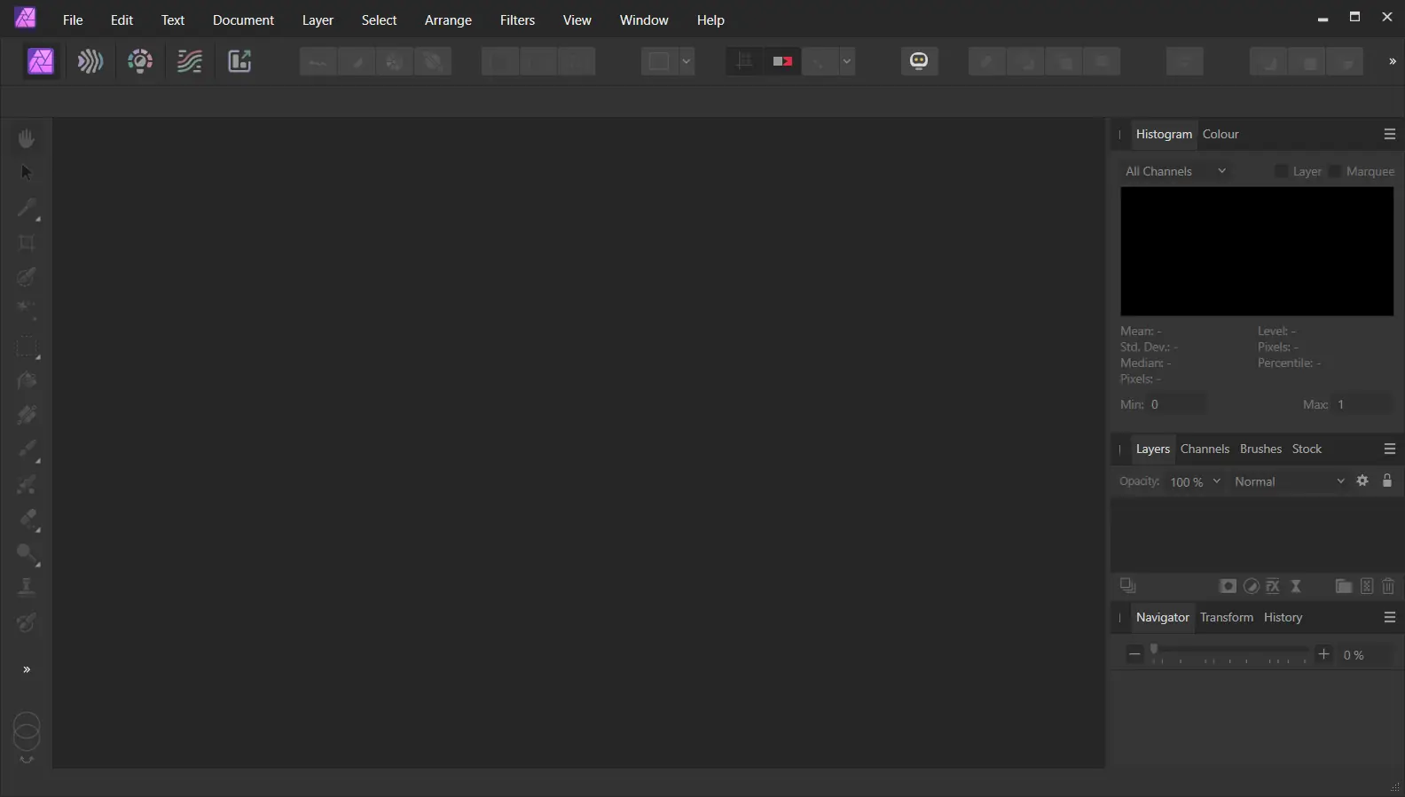Switch to the History tab
This screenshot has width=1405, height=797.
click(1283, 617)
